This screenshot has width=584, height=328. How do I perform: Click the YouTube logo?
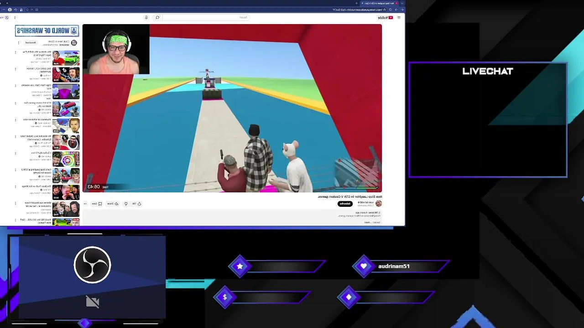click(x=386, y=17)
